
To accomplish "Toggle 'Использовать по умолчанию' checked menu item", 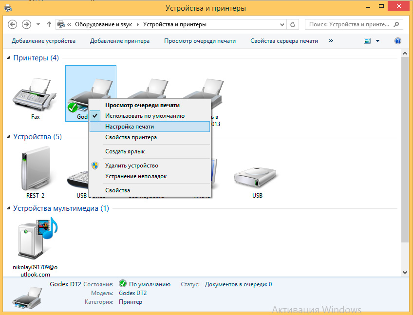I will [150, 116].
